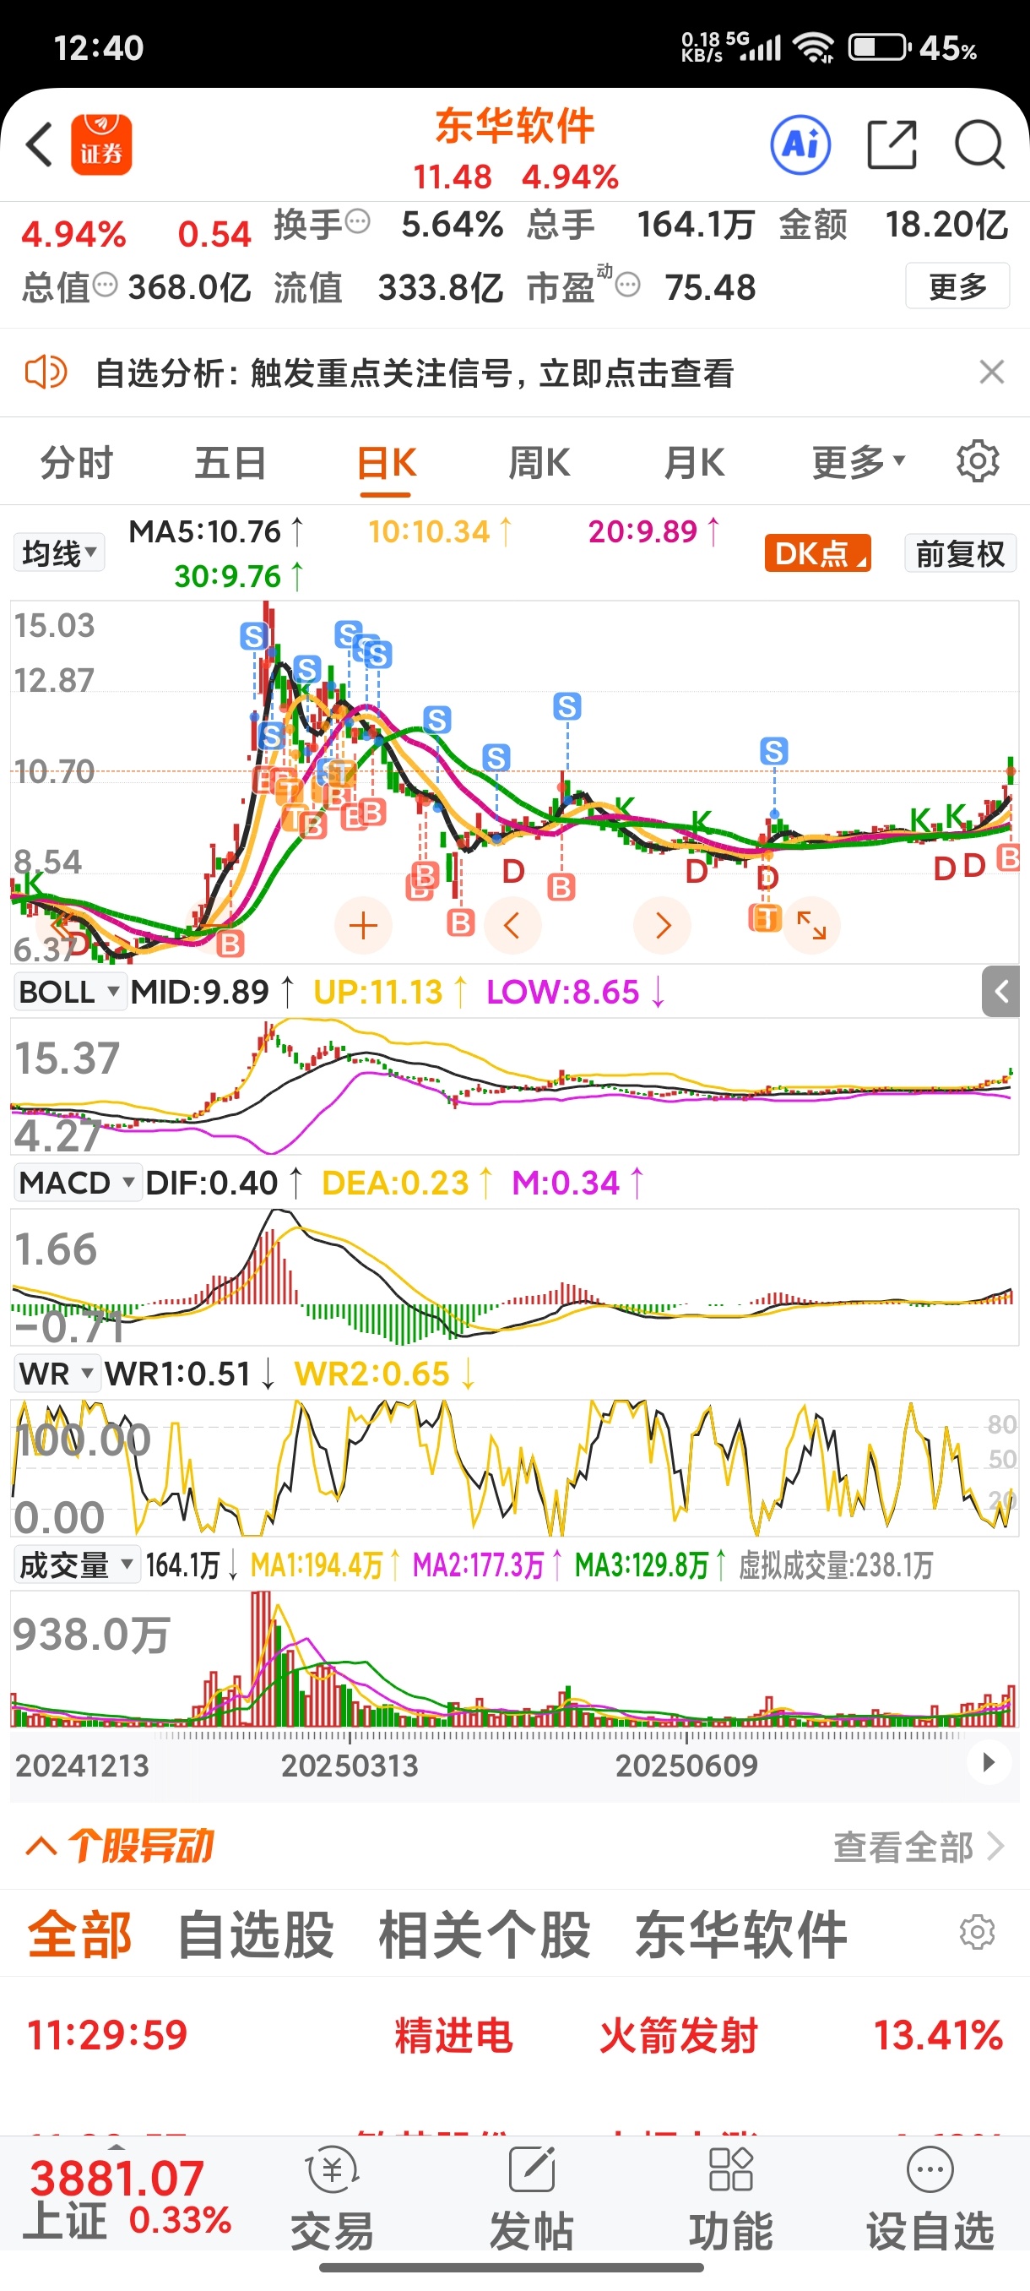Screen dimensions: 1030x2291
Task: Open the MACD indicator dropdown
Action: click(x=78, y=1183)
